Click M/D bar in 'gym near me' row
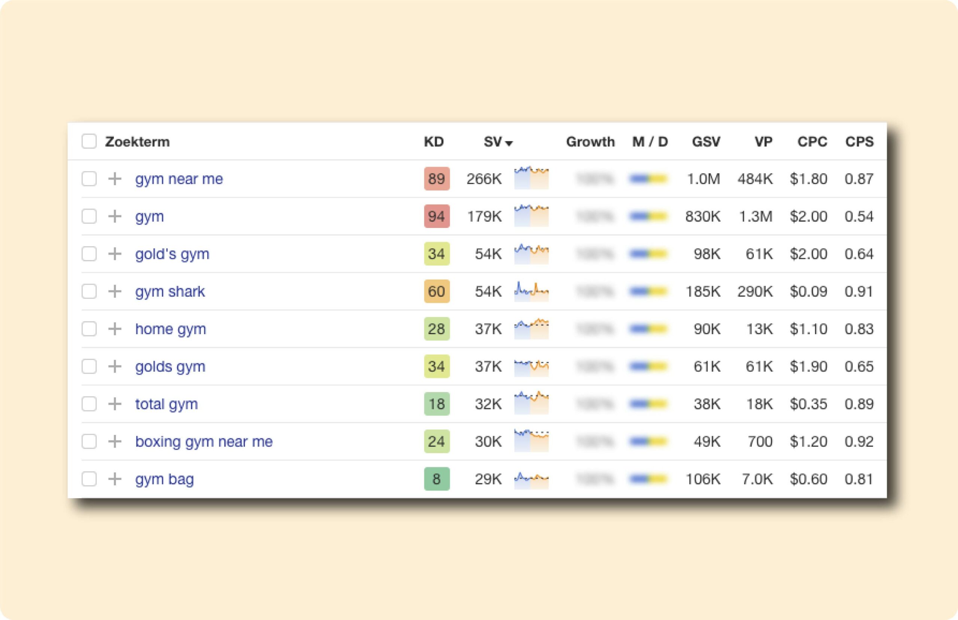Image resolution: width=958 pixels, height=620 pixels. click(649, 179)
